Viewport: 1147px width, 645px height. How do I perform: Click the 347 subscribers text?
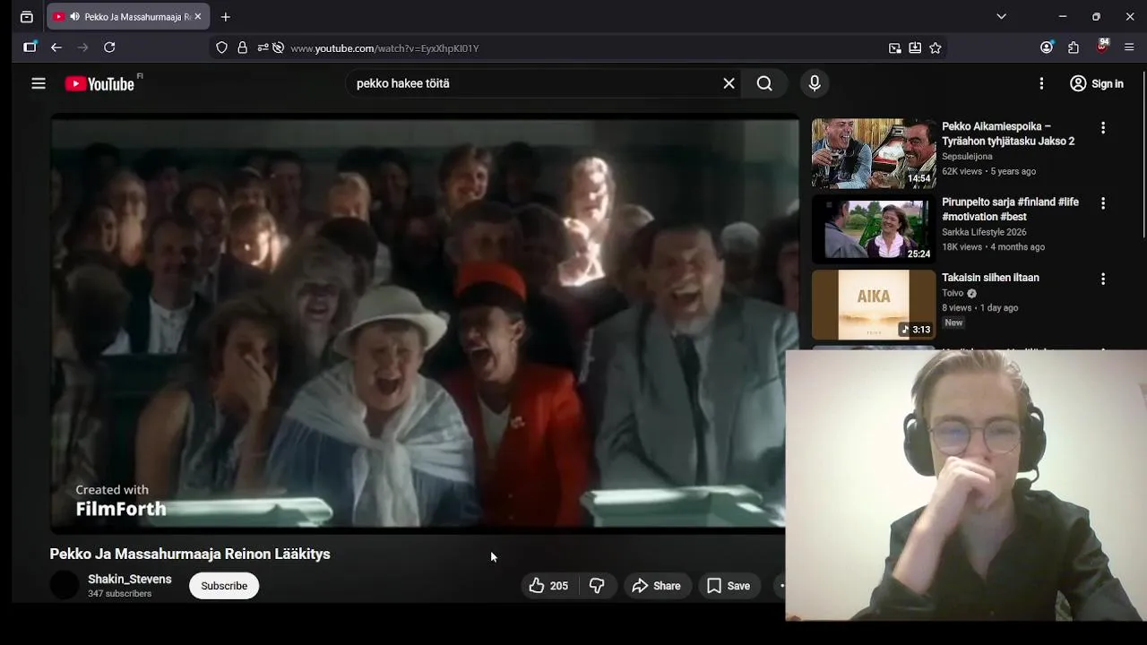click(119, 594)
